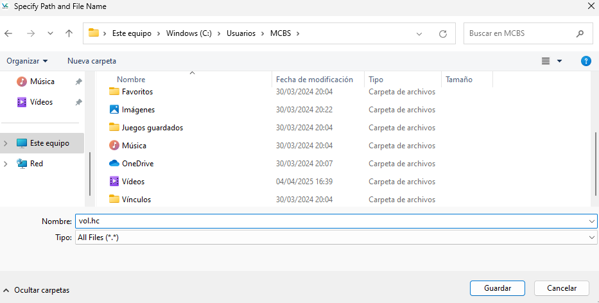Click Usuarios in the address breadcrumb
The height and width of the screenshot is (303, 599).
pyautogui.click(x=240, y=33)
